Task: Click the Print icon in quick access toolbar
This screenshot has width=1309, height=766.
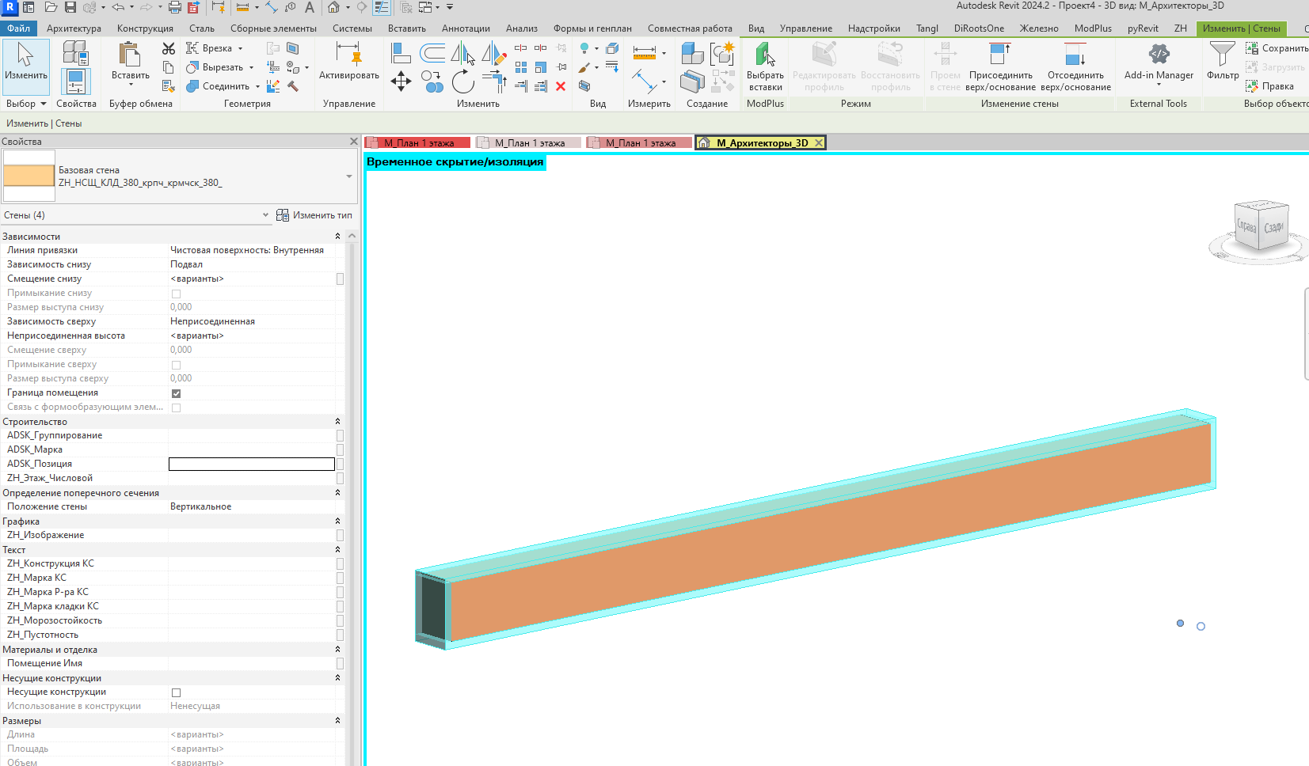Action: pyautogui.click(x=175, y=7)
